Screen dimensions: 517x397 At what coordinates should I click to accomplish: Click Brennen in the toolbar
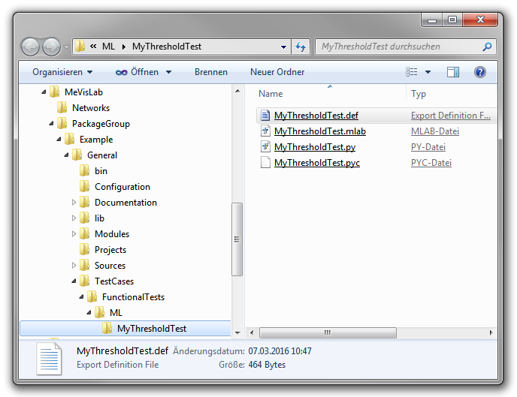[x=211, y=72]
